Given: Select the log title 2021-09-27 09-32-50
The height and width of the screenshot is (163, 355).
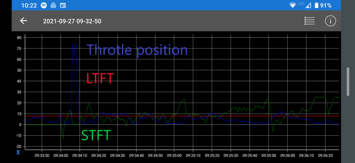Looking at the screenshot, I should click(72, 21).
